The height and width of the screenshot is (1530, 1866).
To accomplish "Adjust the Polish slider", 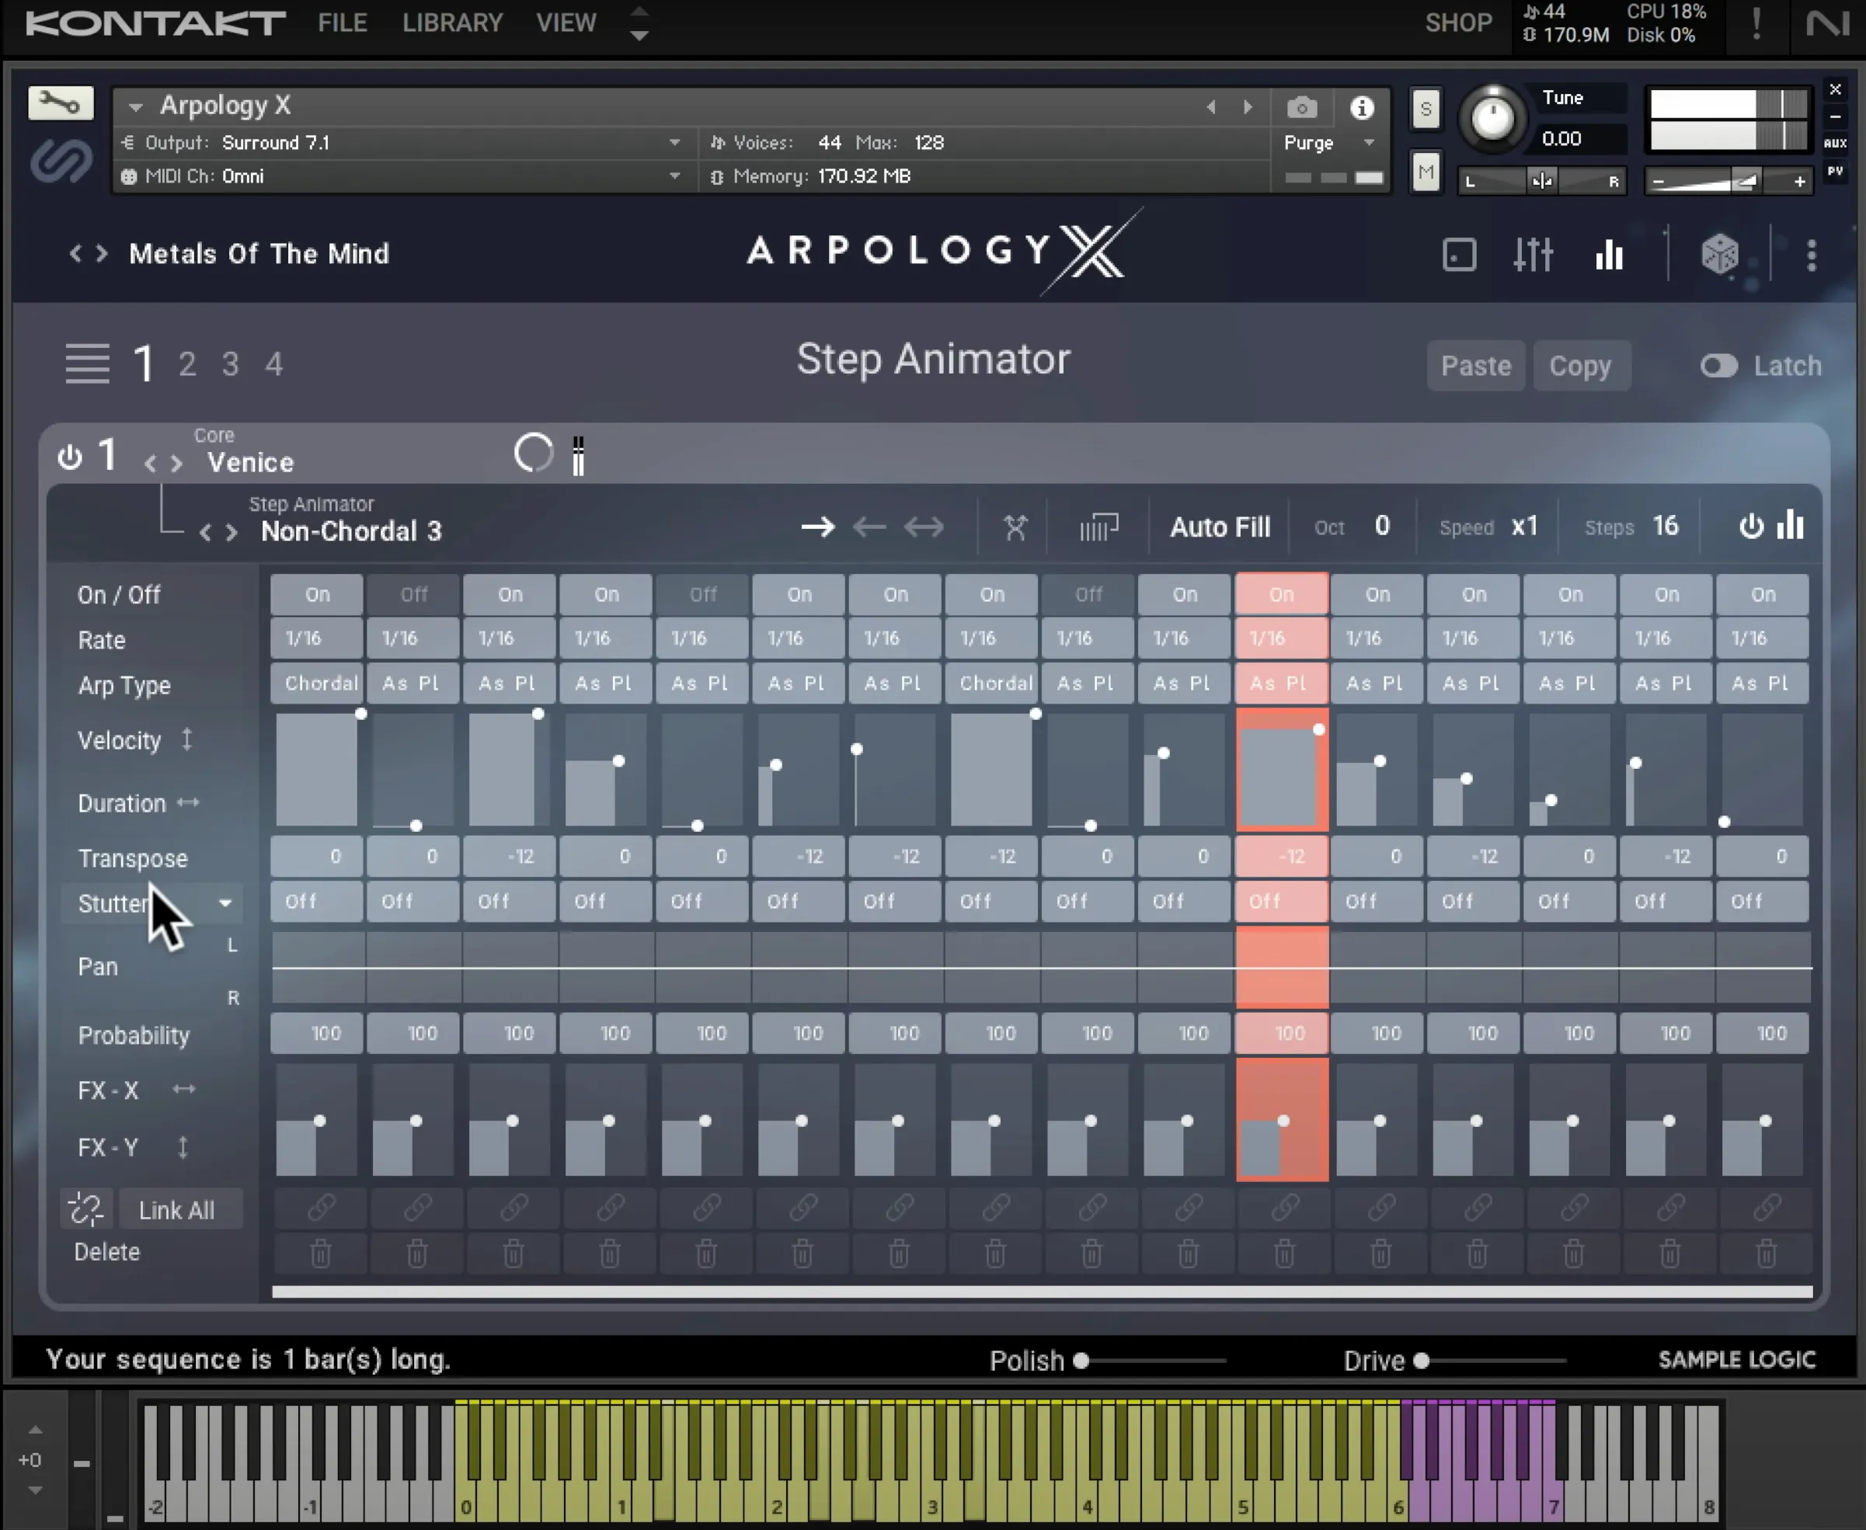I will 1150,1361.
